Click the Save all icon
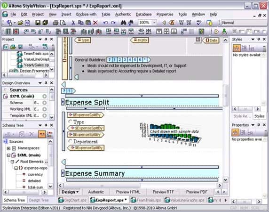269x212 pixels. [45, 23]
